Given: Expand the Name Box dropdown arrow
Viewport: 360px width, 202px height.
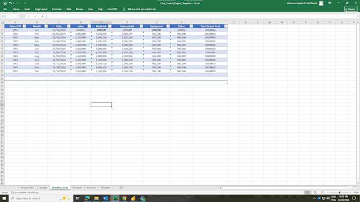Looking at the screenshot, I should 17,16.
